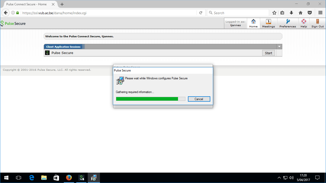
Task: Focus the URL address field
Action: (108, 13)
